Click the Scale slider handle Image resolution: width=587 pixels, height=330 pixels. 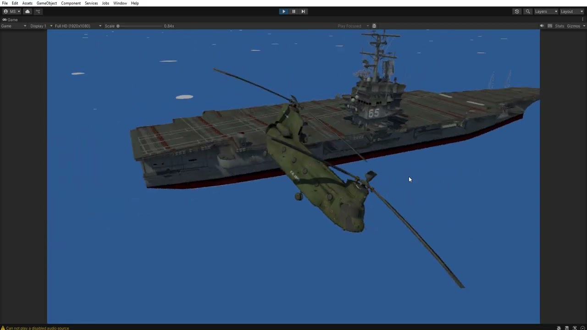click(118, 26)
